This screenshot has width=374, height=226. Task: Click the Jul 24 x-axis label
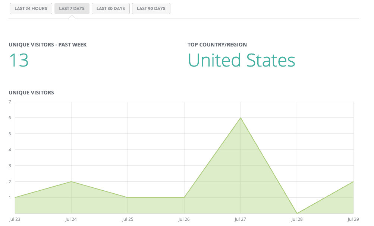(71, 220)
